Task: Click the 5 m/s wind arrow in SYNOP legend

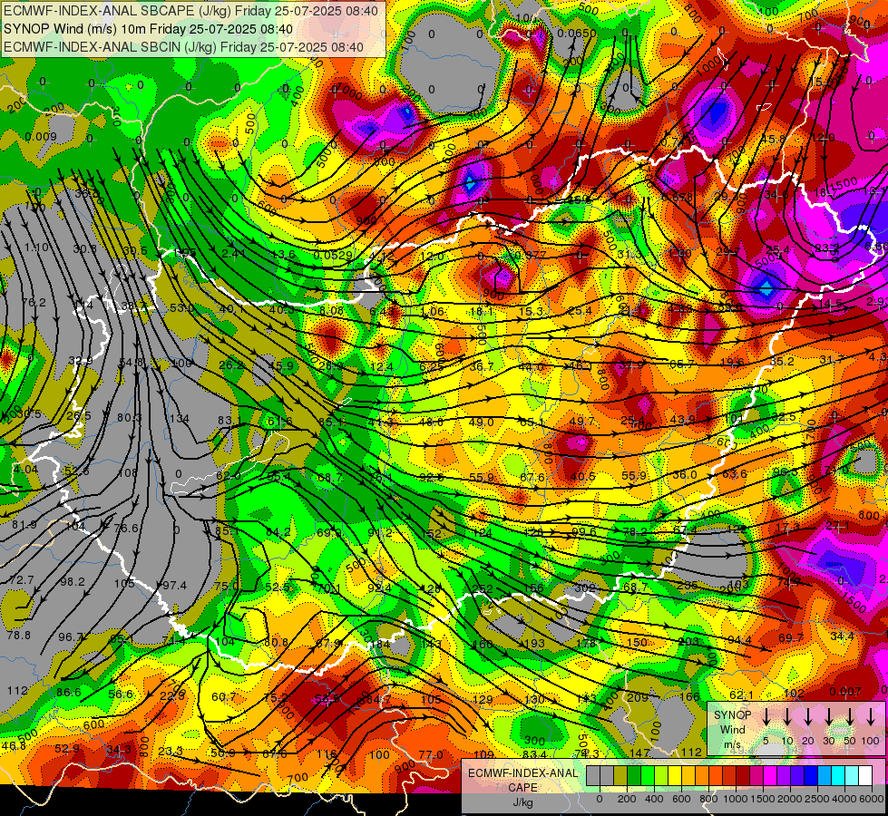Action: (766, 717)
